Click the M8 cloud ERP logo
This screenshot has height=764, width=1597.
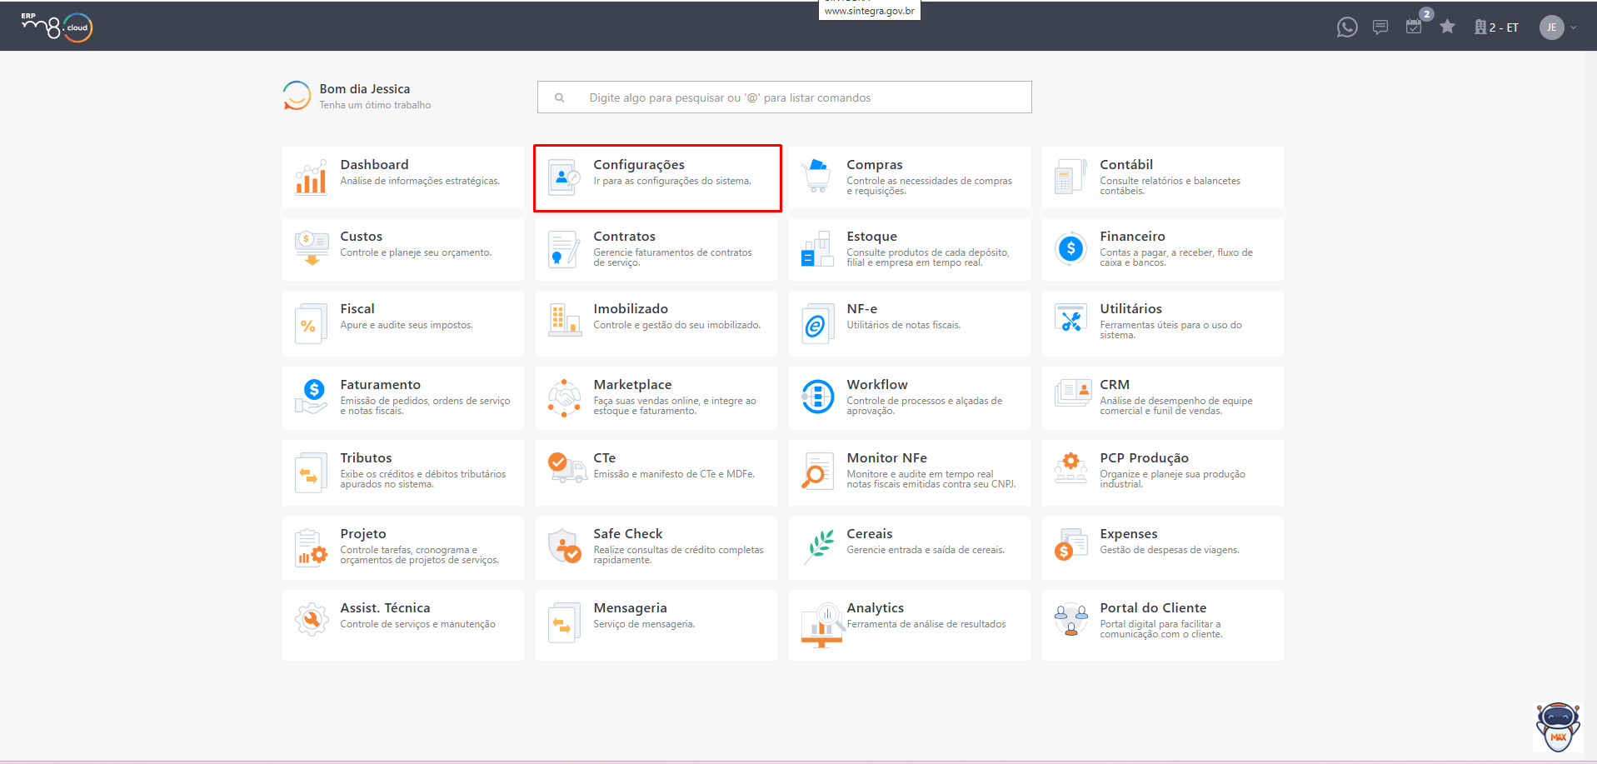57,27
